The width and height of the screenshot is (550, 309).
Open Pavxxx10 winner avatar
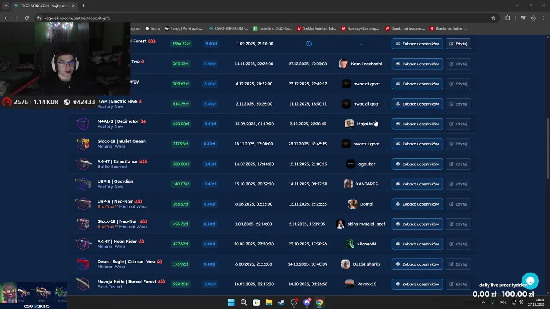point(350,284)
